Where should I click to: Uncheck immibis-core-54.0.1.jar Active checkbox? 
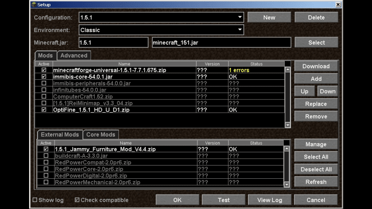pos(44,77)
